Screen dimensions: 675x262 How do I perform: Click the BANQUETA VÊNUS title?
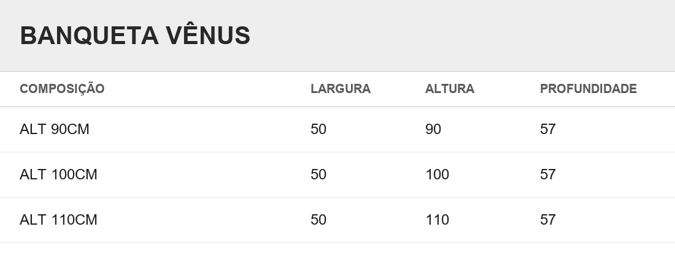point(135,35)
